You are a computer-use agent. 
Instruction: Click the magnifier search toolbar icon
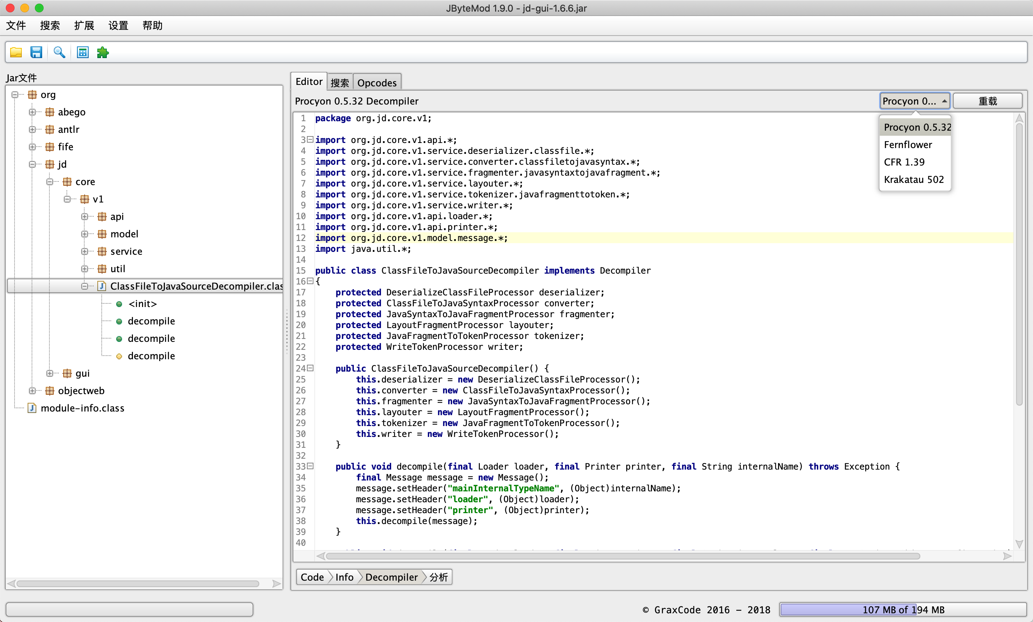tap(59, 53)
